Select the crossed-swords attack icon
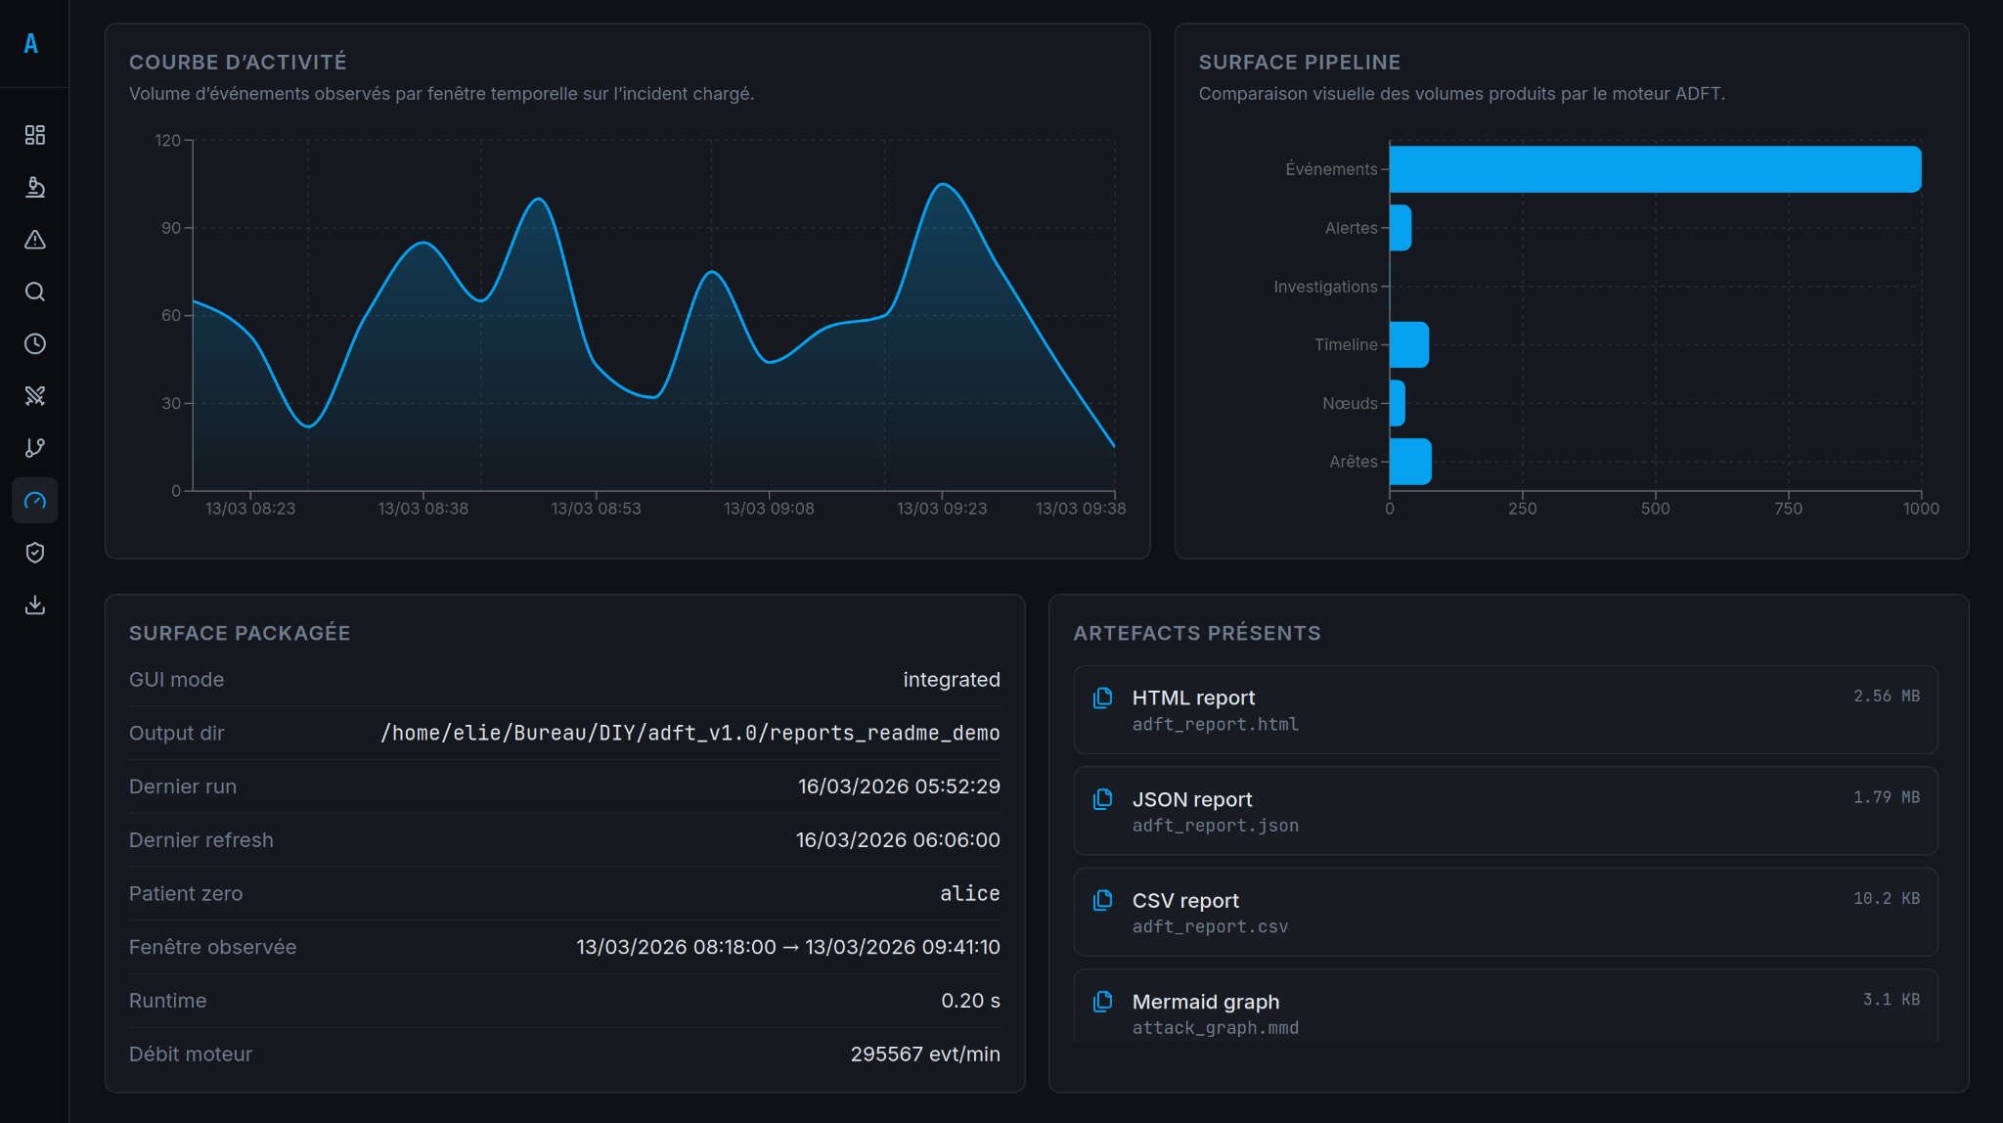The height and width of the screenshot is (1123, 2003). click(35, 395)
